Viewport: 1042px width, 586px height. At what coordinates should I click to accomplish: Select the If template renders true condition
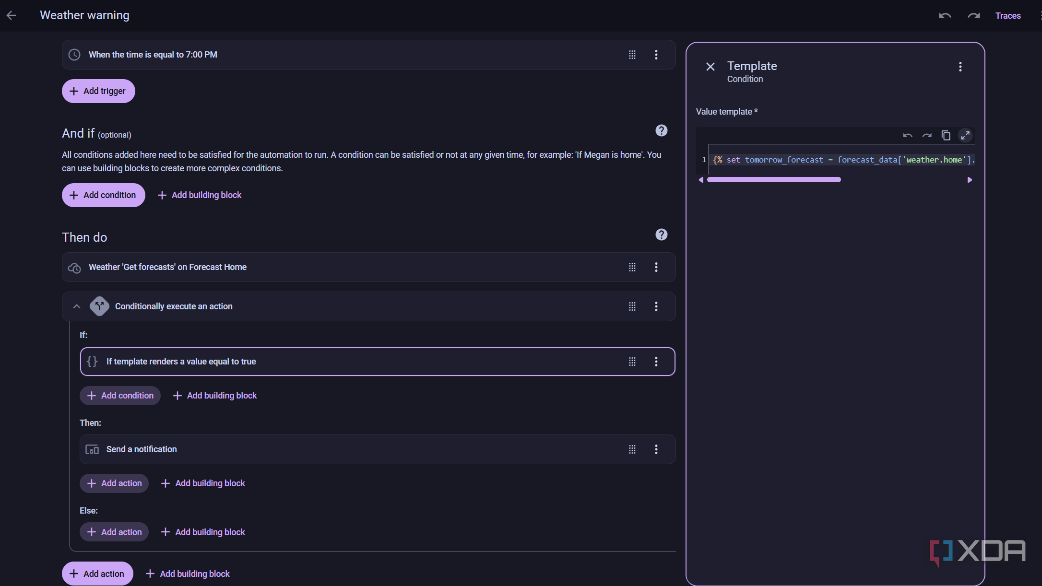coord(377,362)
